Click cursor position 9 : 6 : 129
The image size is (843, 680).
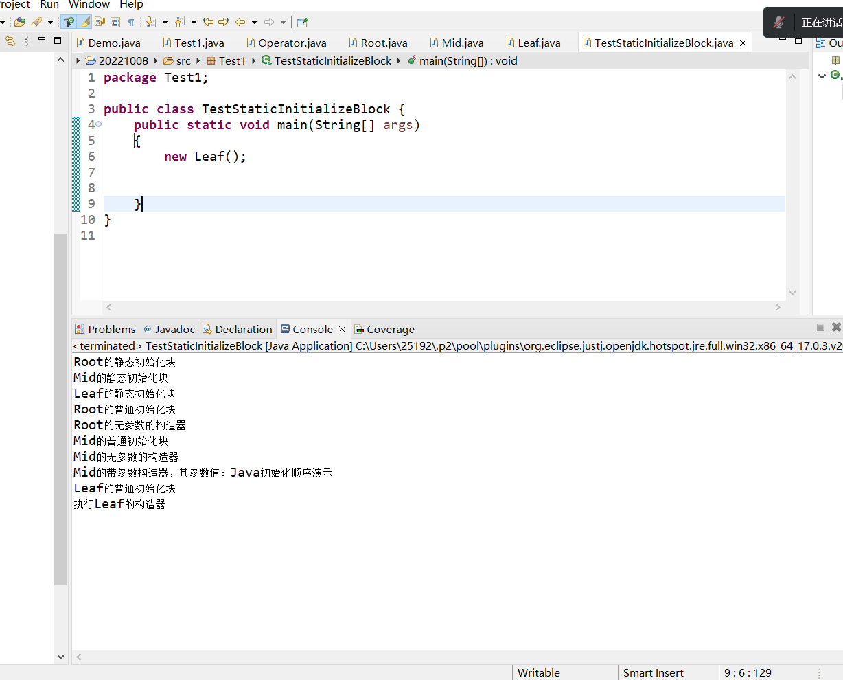748,672
